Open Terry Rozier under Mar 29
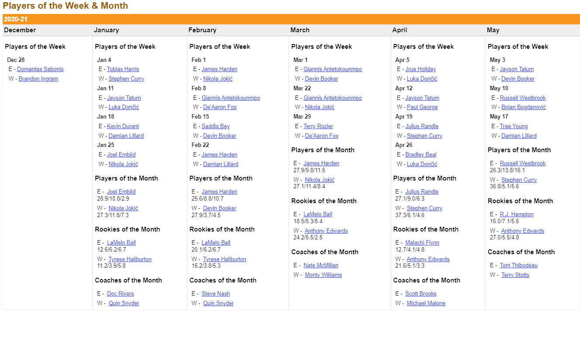This screenshot has width=580, height=344. pos(318,126)
